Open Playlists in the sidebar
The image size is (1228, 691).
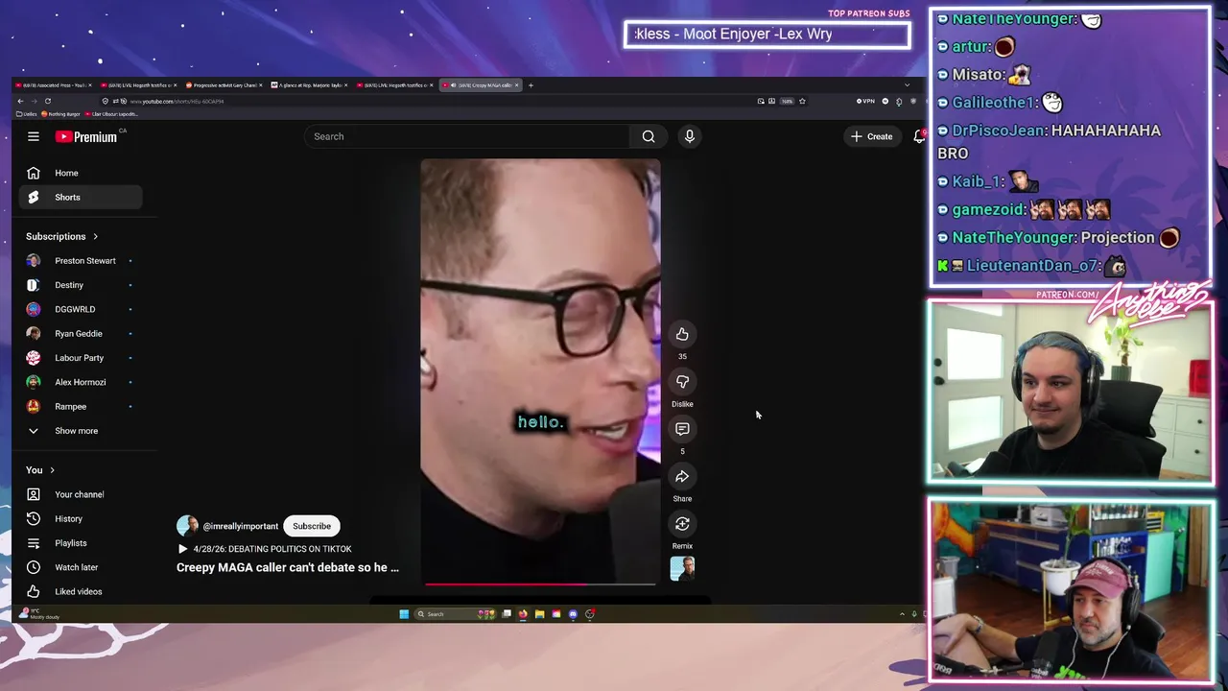click(x=81, y=543)
